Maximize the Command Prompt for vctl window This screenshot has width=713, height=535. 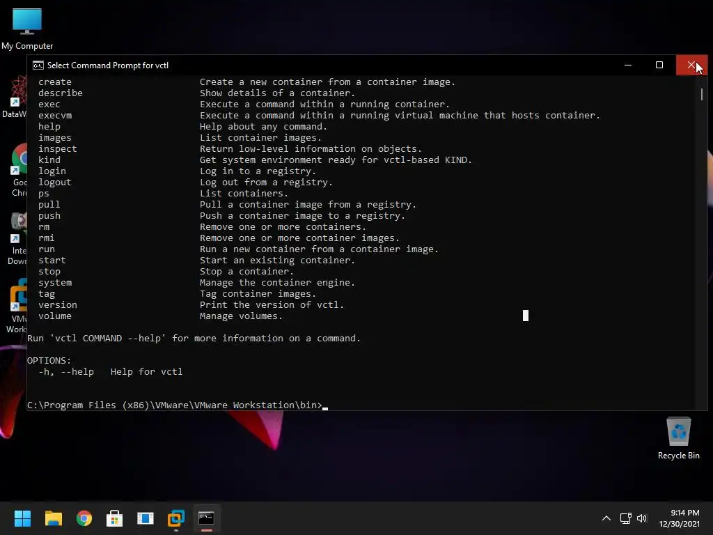(x=659, y=65)
